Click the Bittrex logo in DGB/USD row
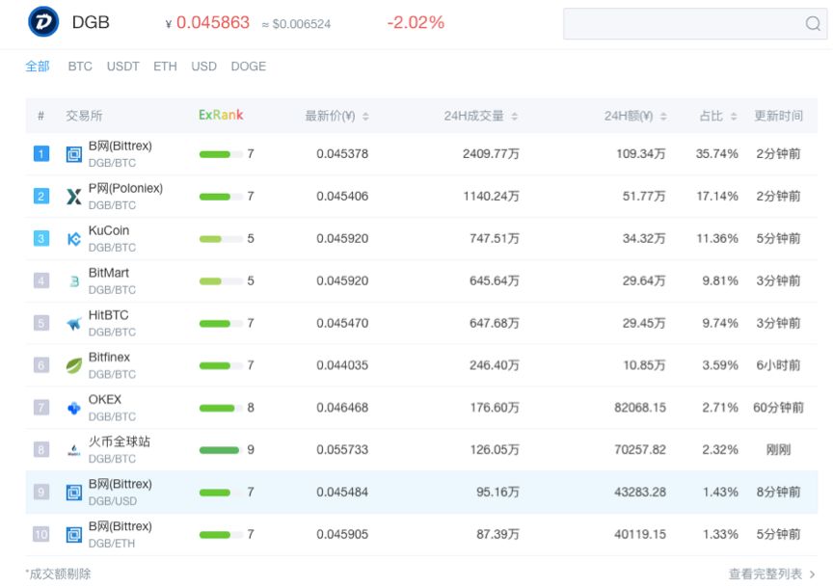The height and width of the screenshot is (587, 833). pos(74,493)
